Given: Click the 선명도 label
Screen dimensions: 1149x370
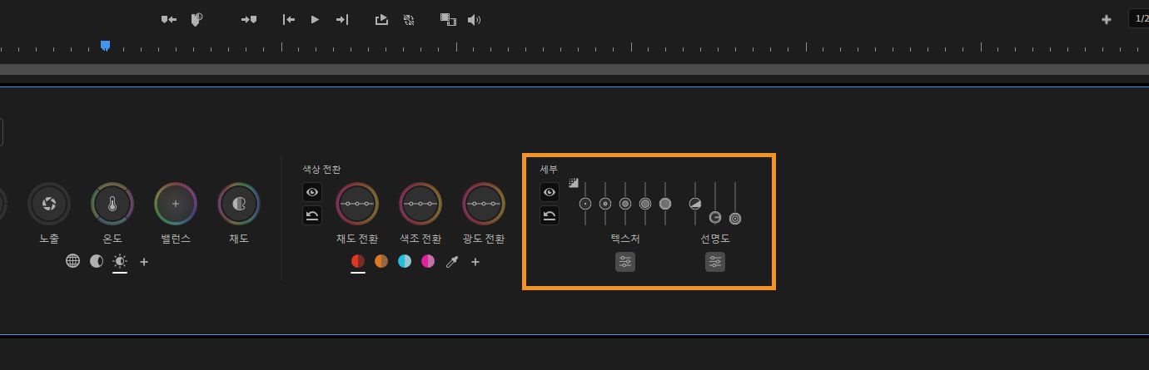Looking at the screenshot, I should [715, 239].
